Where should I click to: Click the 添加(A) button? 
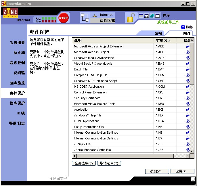[157, 171]
